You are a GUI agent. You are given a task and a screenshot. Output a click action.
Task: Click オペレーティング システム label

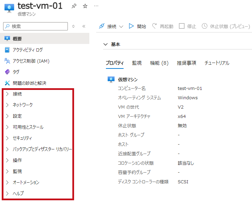tap(139, 98)
